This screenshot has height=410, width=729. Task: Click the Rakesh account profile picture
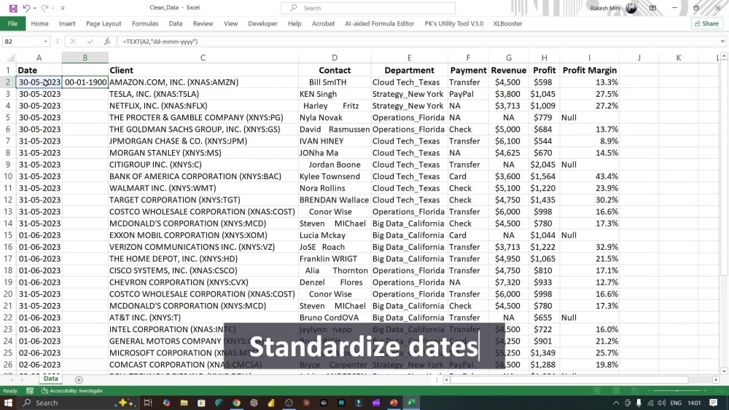pos(631,8)
